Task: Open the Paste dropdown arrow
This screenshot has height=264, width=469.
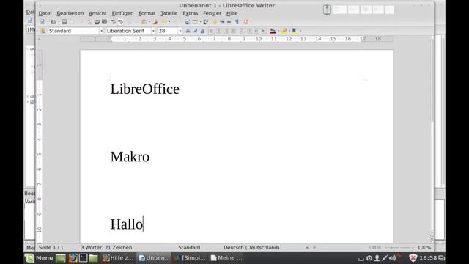Action: point(149,22)
